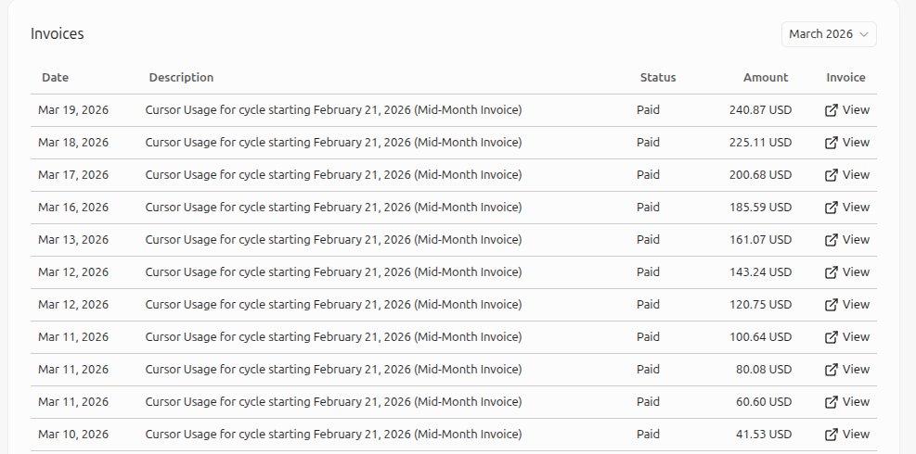Click the 143.24 USD amount
The image size is (916, 454).
coord(761,271)
